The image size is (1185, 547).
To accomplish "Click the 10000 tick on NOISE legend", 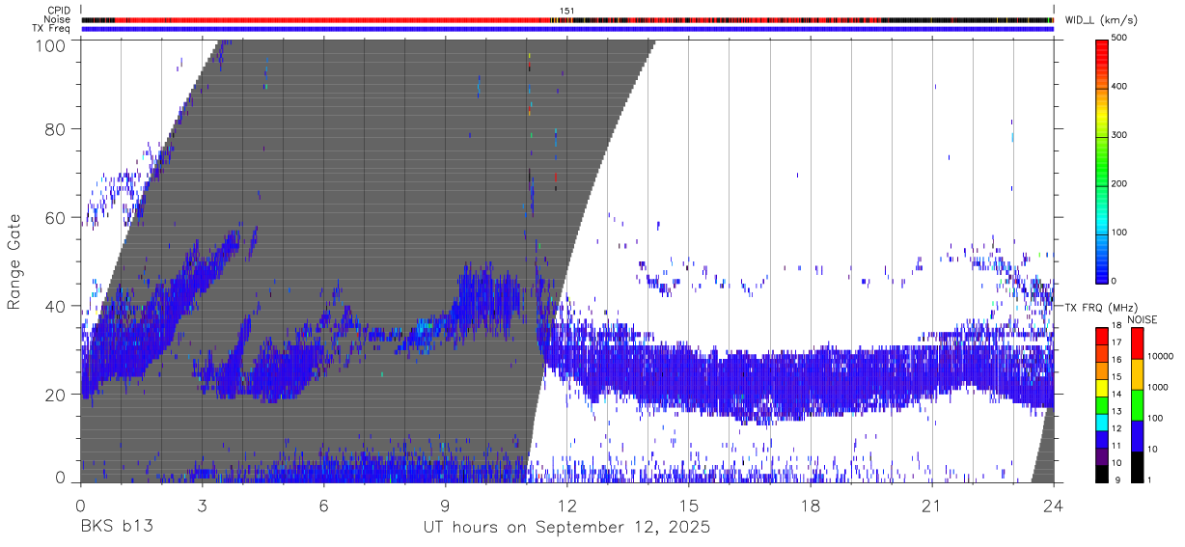I will pos(1160,357).
